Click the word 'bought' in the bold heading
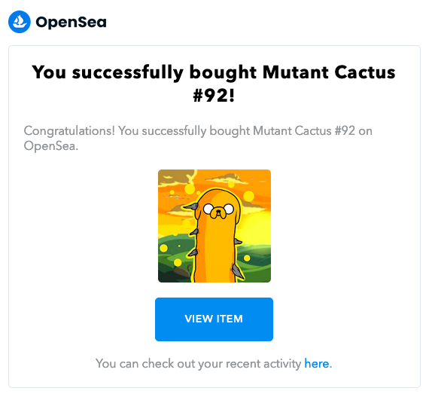 tap(223, 73)
